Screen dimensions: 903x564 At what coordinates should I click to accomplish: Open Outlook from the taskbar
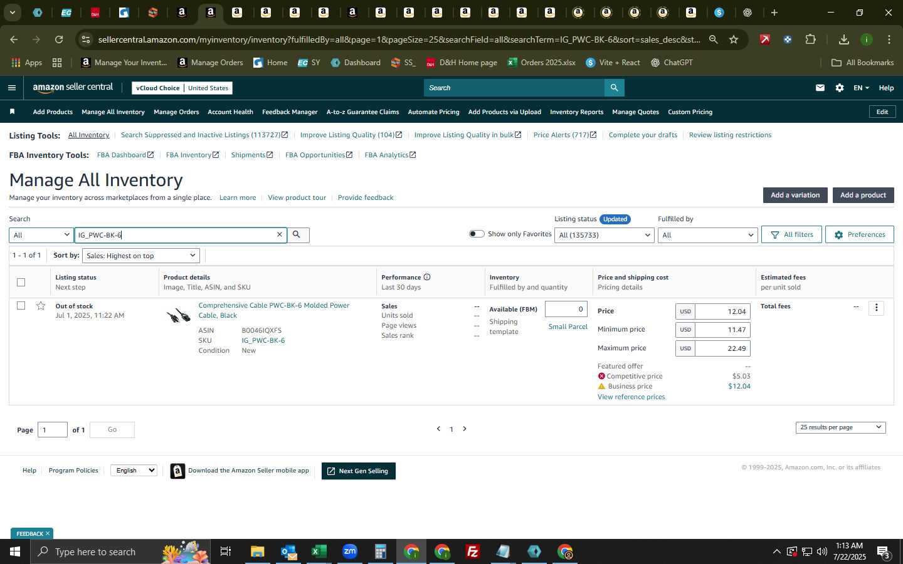pos(288,551)
